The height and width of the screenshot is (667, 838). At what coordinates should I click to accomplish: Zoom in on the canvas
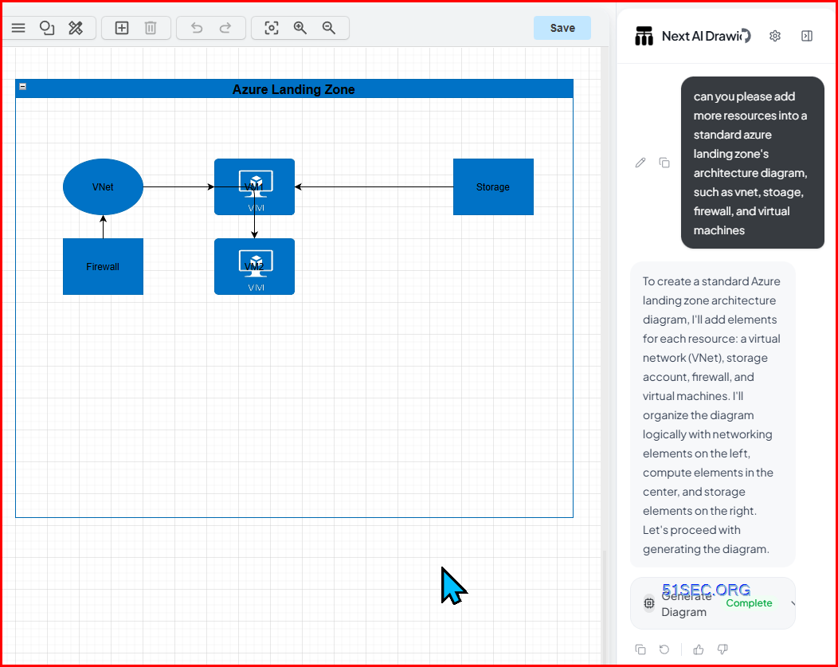pos(300,28)
